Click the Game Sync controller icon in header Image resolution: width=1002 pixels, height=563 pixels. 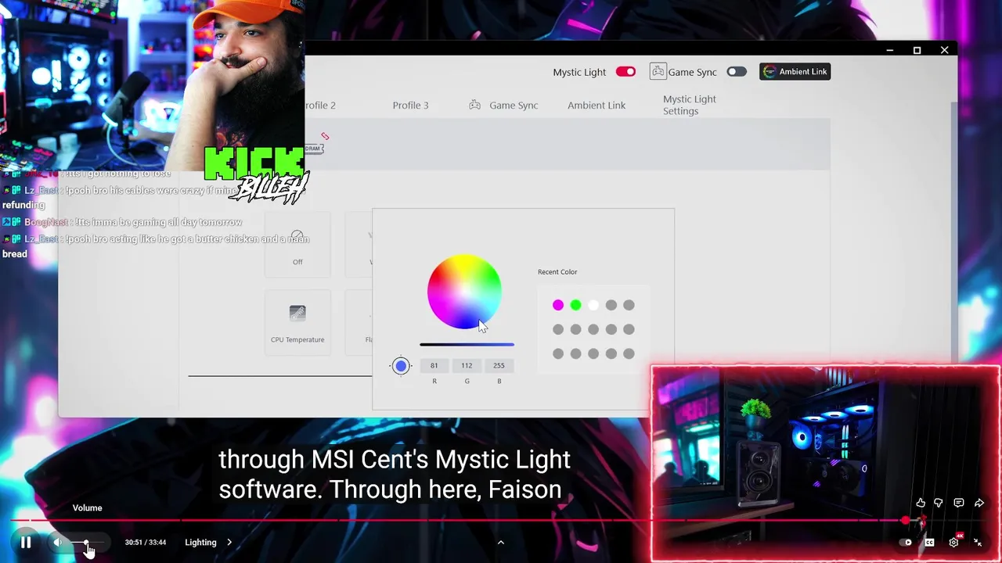tap(658, 71)
